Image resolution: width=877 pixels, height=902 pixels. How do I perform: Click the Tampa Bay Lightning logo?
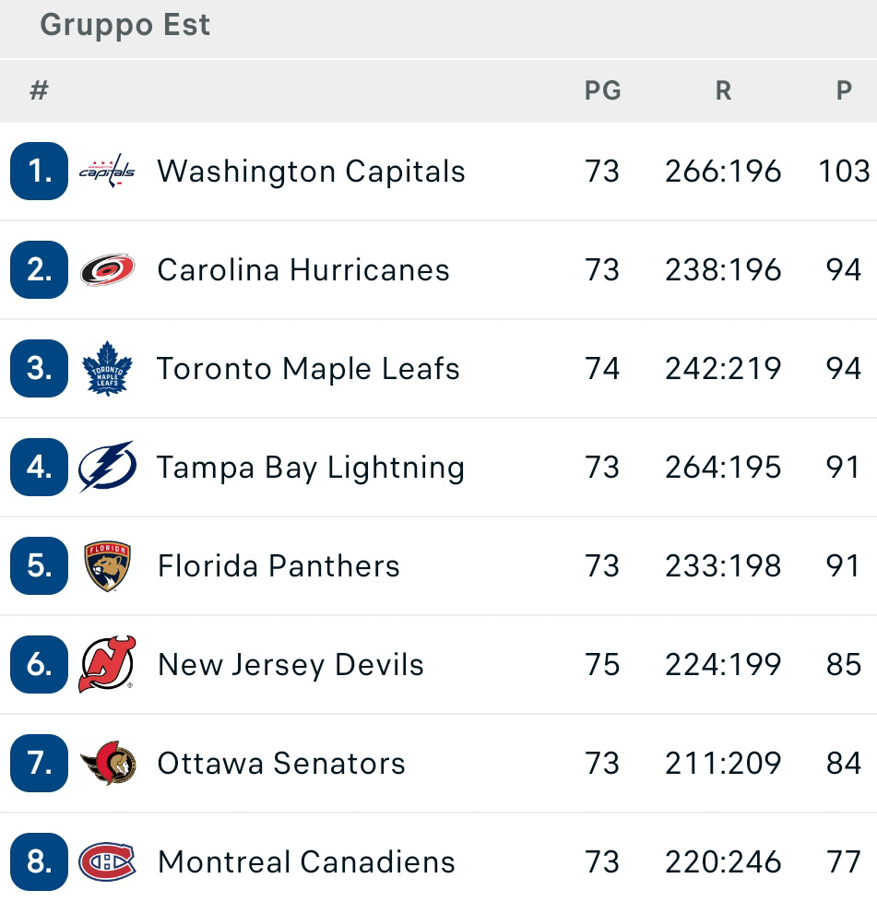[107, 467]
